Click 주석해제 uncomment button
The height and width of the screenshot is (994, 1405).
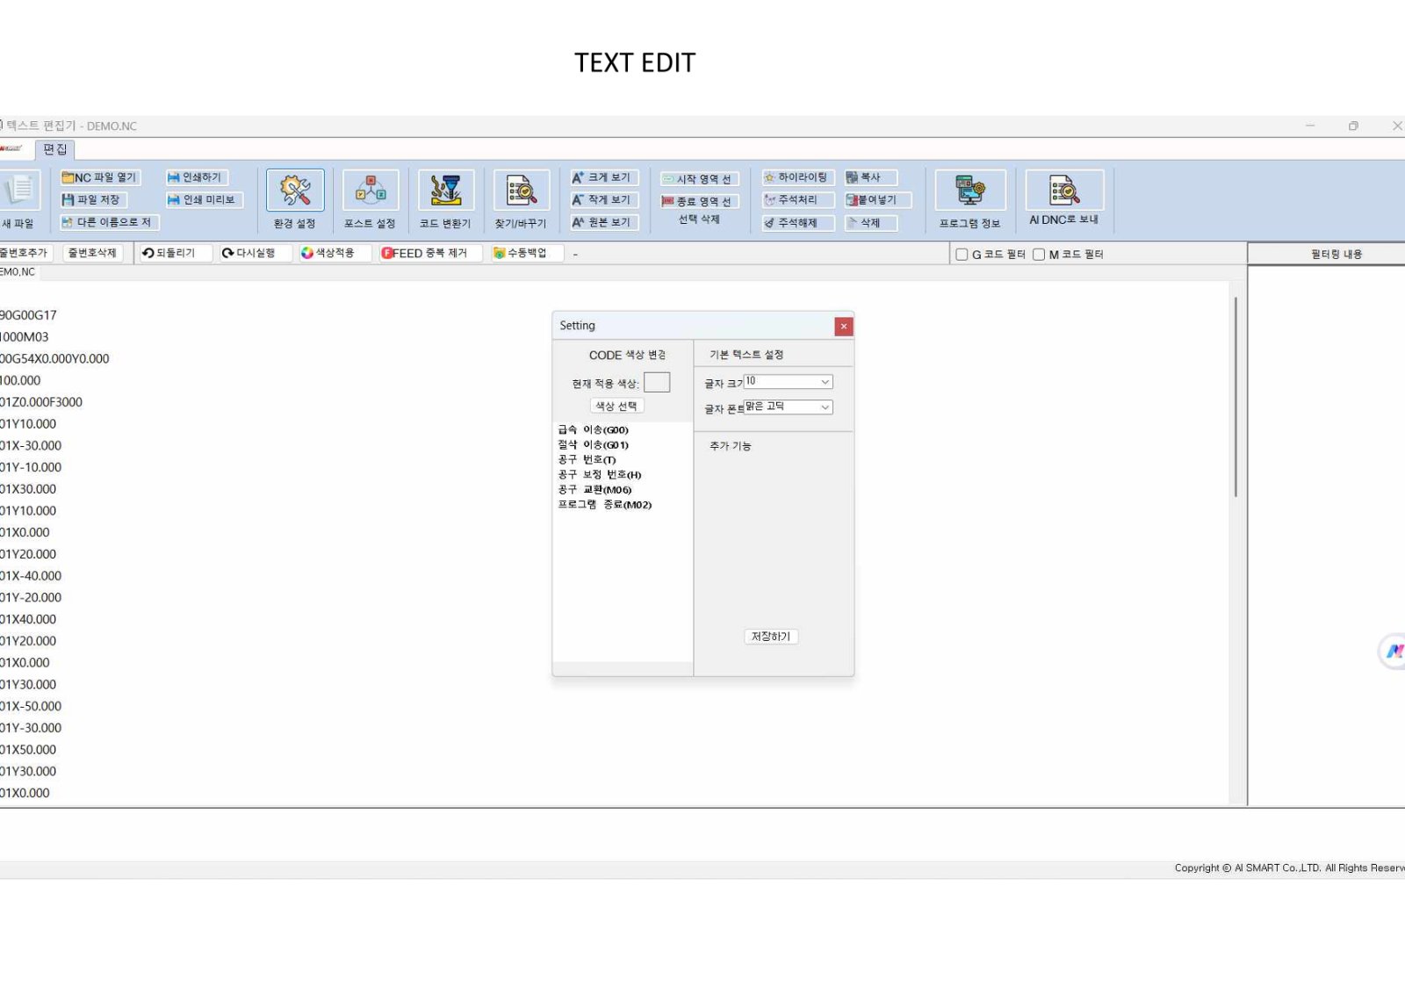pyautogui.click(x=797, y=223)
